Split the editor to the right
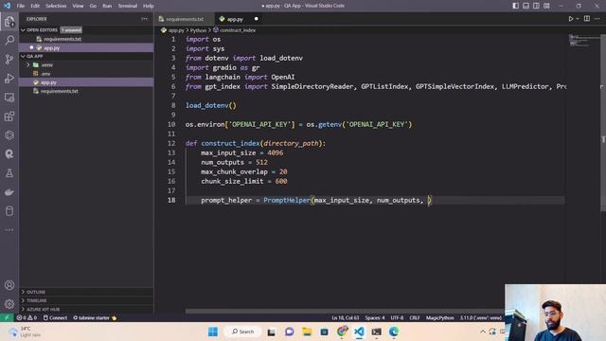This screenshot has height=341, width=606. click(x=587, y=19)
